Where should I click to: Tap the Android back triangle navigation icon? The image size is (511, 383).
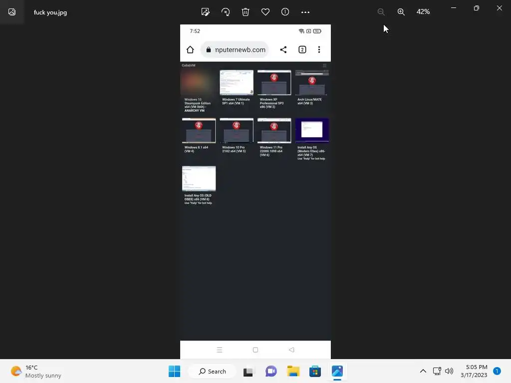click(291, 350)
